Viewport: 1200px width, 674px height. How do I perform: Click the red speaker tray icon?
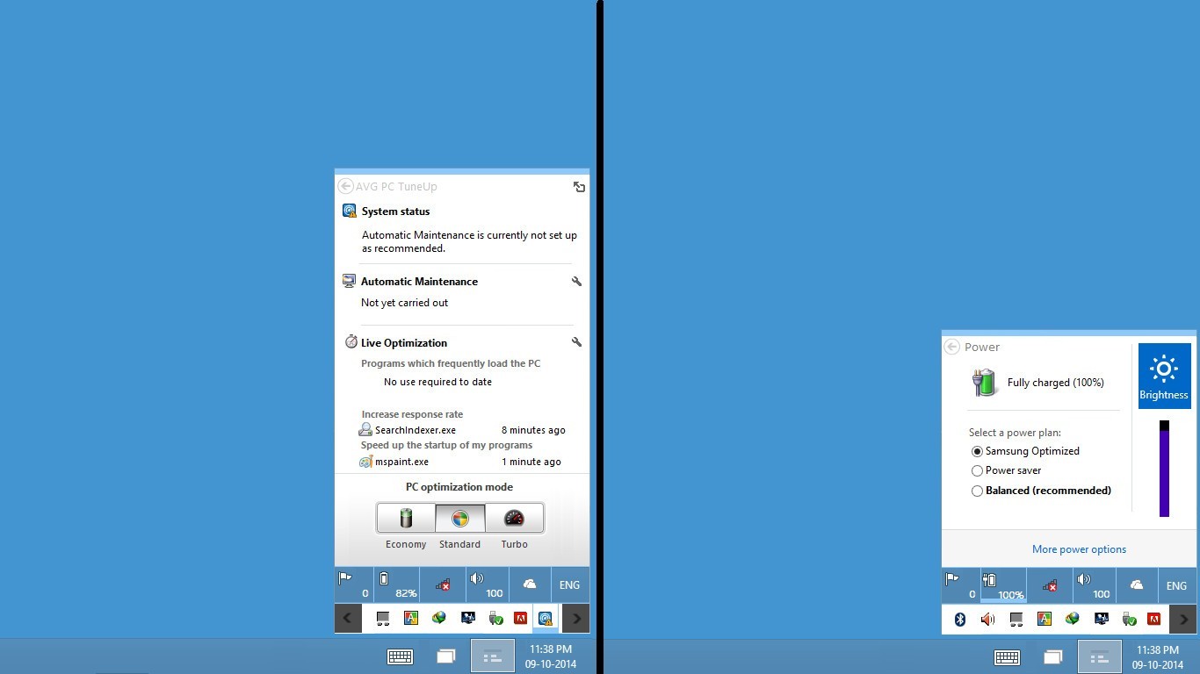[x=987, y=619]
